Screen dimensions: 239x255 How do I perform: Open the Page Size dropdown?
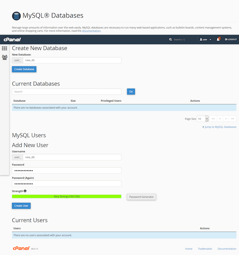[203, 119]
